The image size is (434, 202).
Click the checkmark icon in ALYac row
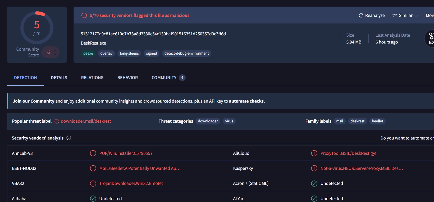pyautogui.click(x=314, y=199)
